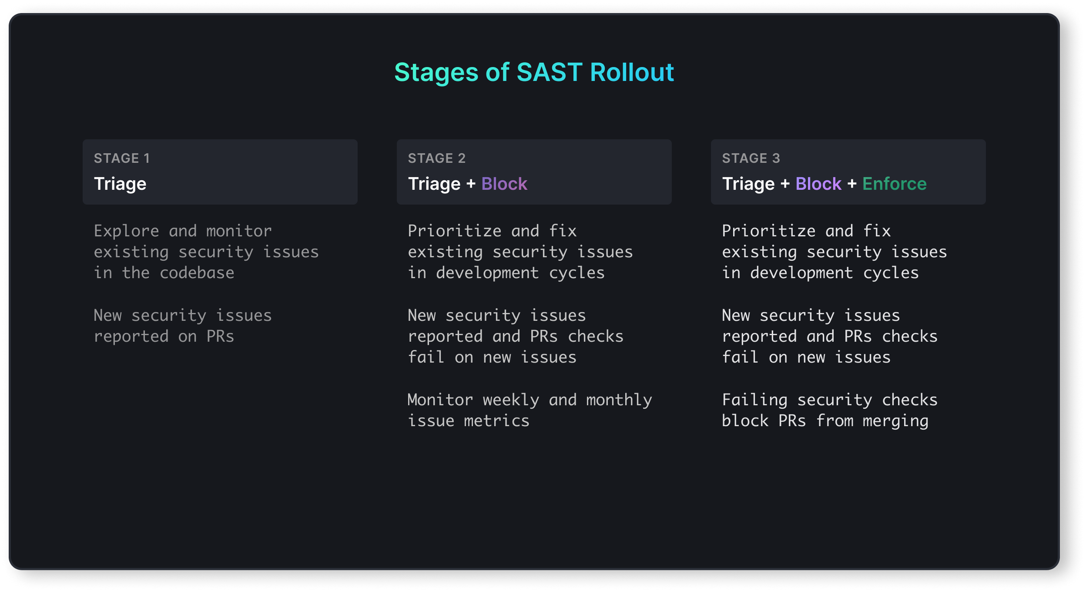The width and height of the screenshot is (1086, 592).
Task: Click "Failing security checks block PRs from merging"
Action: (x=829, y=410)
